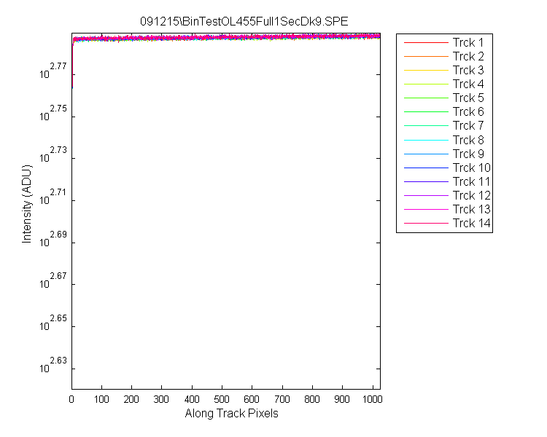Click the plot title 091215\BinTestOL455Full1SecDk9.SPE
547x437 pixels.
[x=244, y=22]
